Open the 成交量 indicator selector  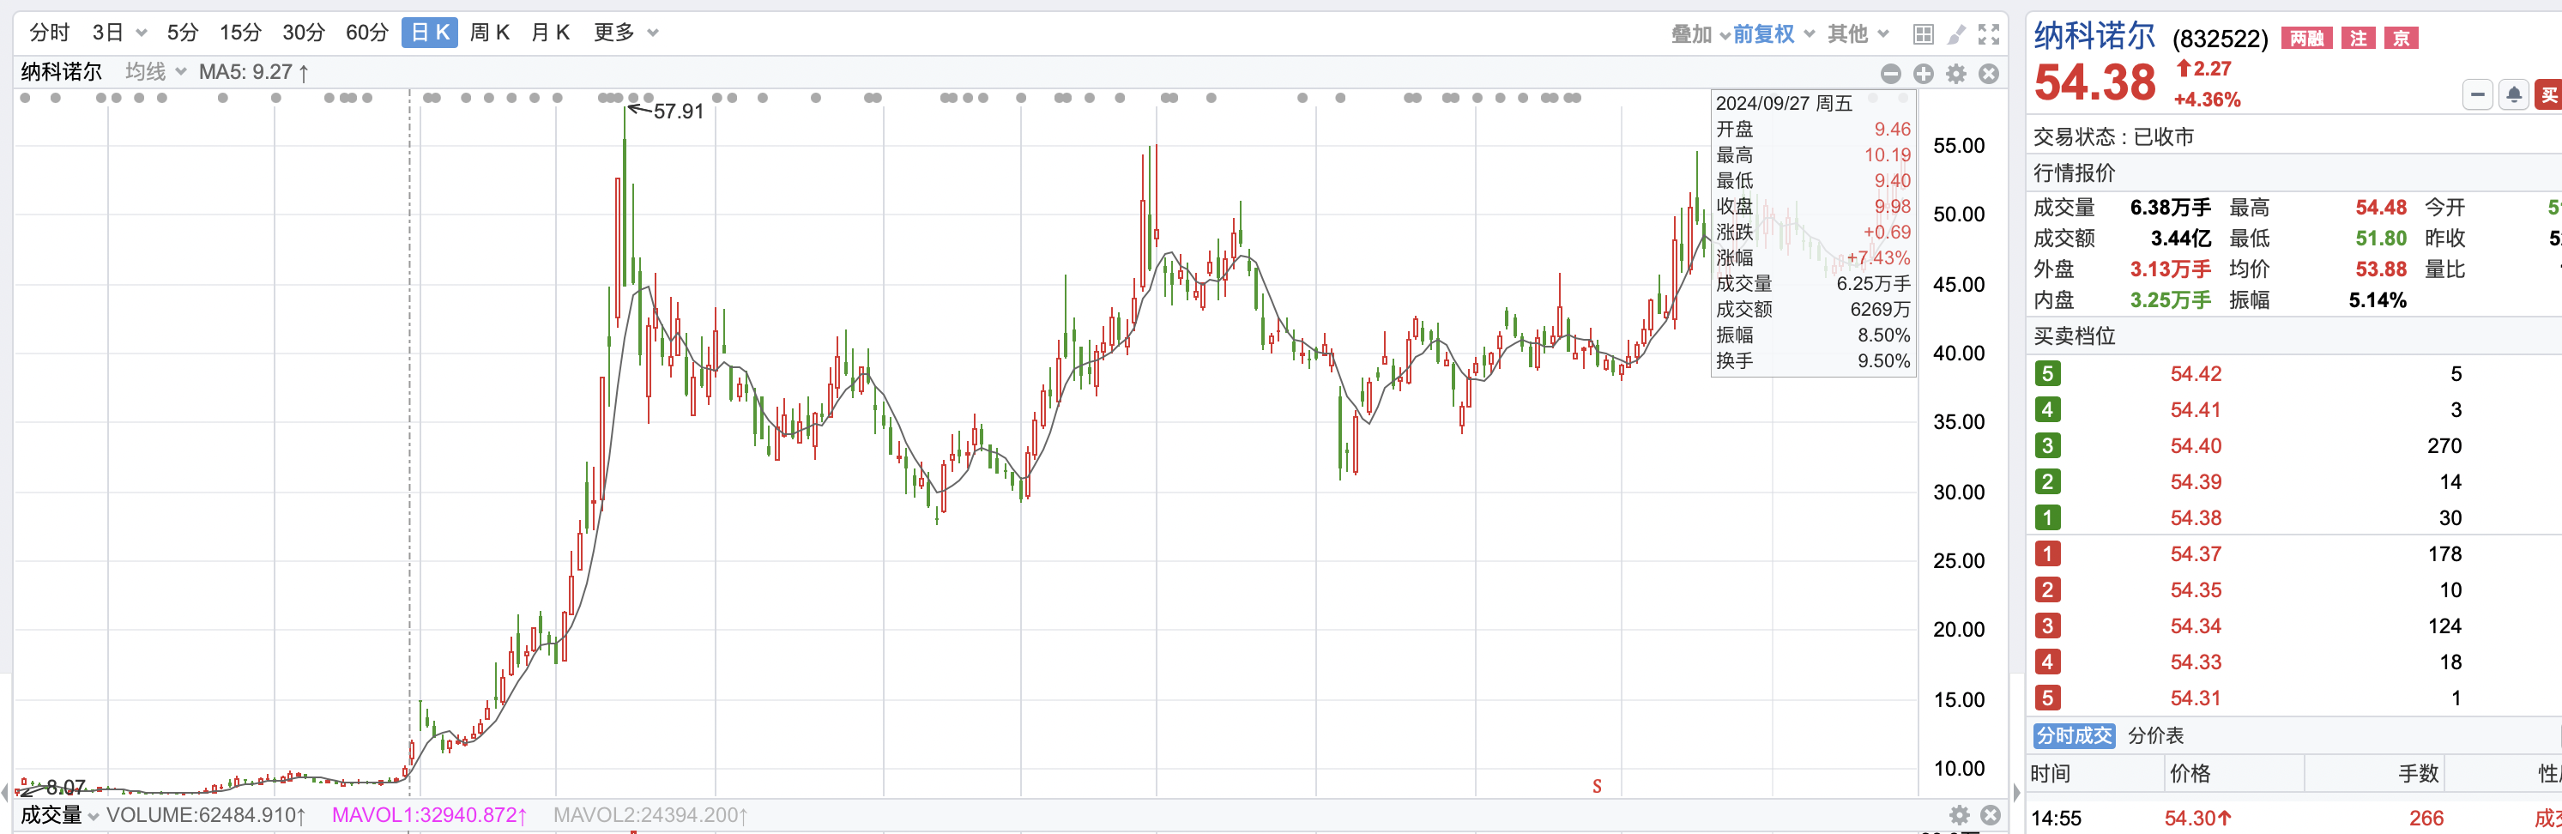coord(60,815)
